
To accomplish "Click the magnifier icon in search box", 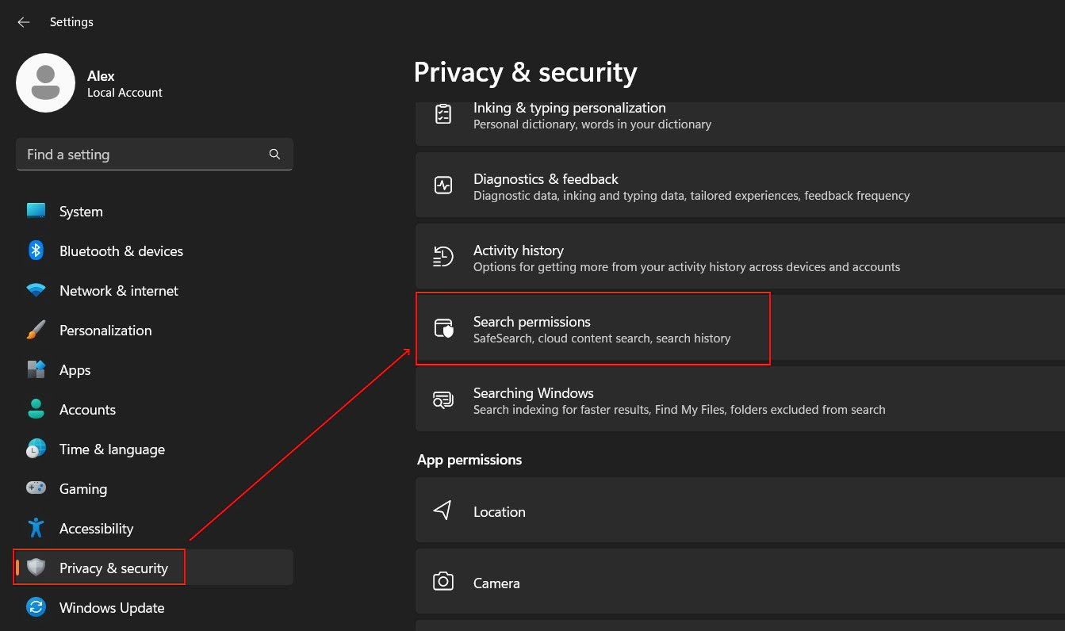I will click(274, 155).
